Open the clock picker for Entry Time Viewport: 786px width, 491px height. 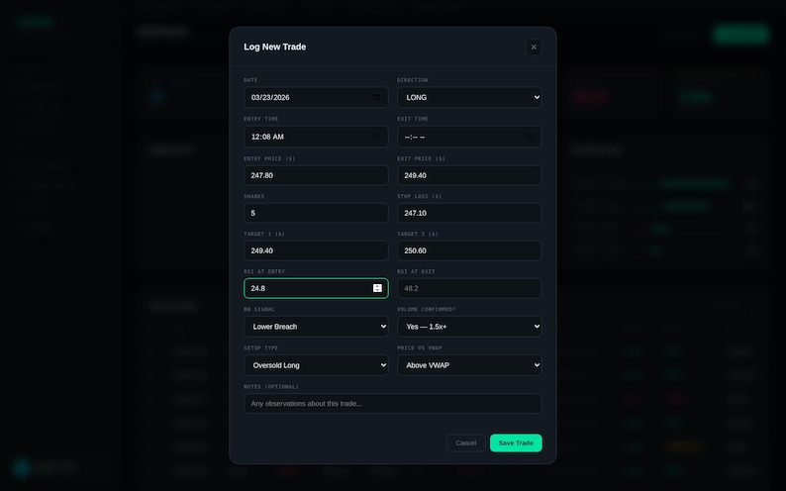tap(375, 137)
